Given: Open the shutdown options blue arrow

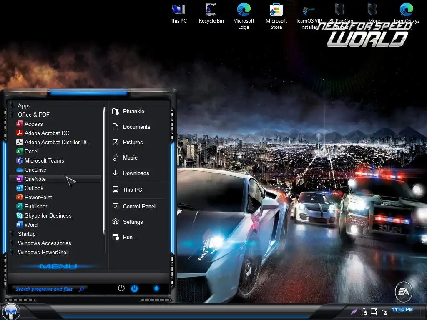Looking at the screenshot, I should coord(156,288).
